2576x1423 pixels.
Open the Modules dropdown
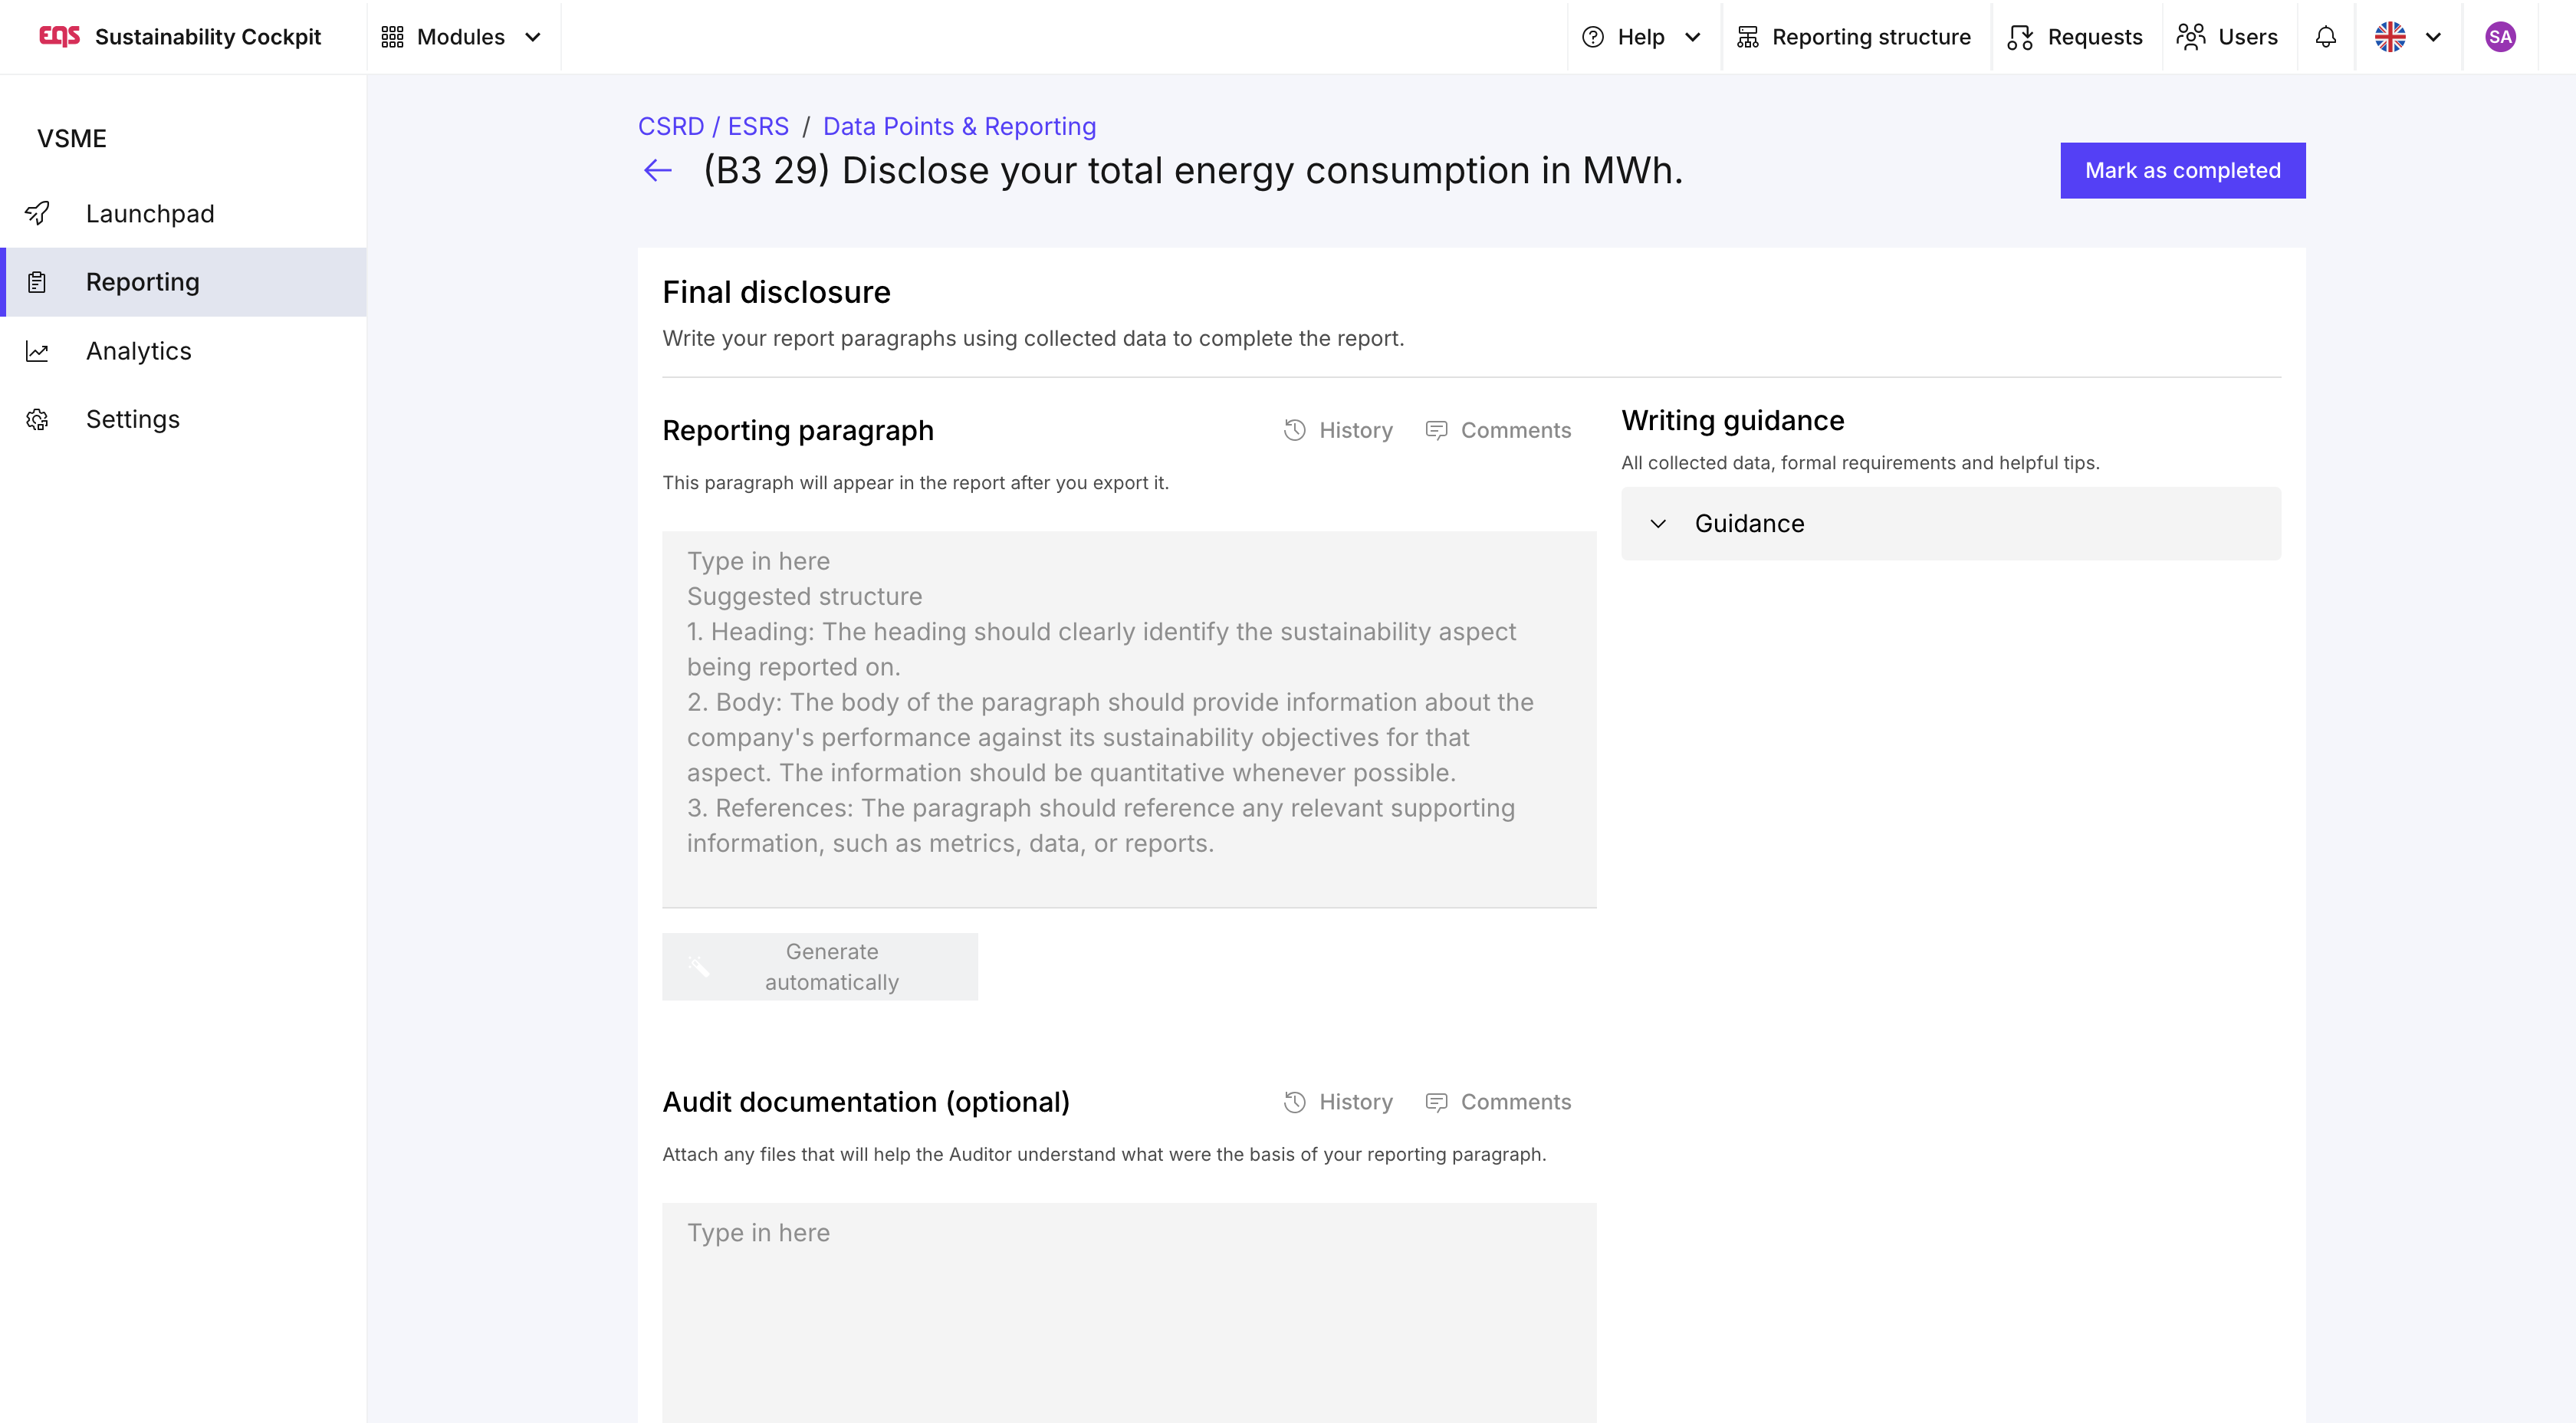(x=462, y=37)
